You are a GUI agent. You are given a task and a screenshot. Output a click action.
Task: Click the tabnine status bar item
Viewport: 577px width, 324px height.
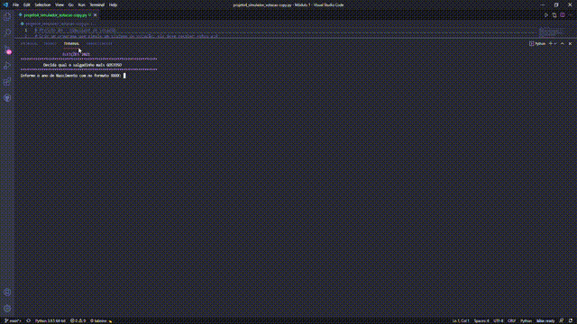[x=101, y=320]
